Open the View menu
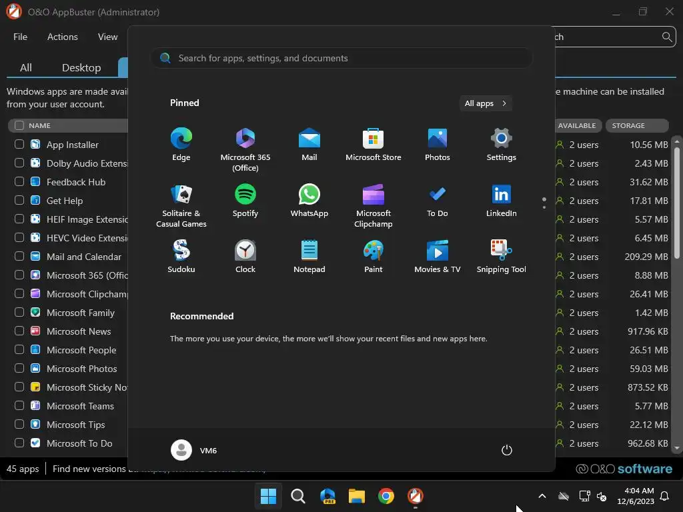 click(107, 37)
